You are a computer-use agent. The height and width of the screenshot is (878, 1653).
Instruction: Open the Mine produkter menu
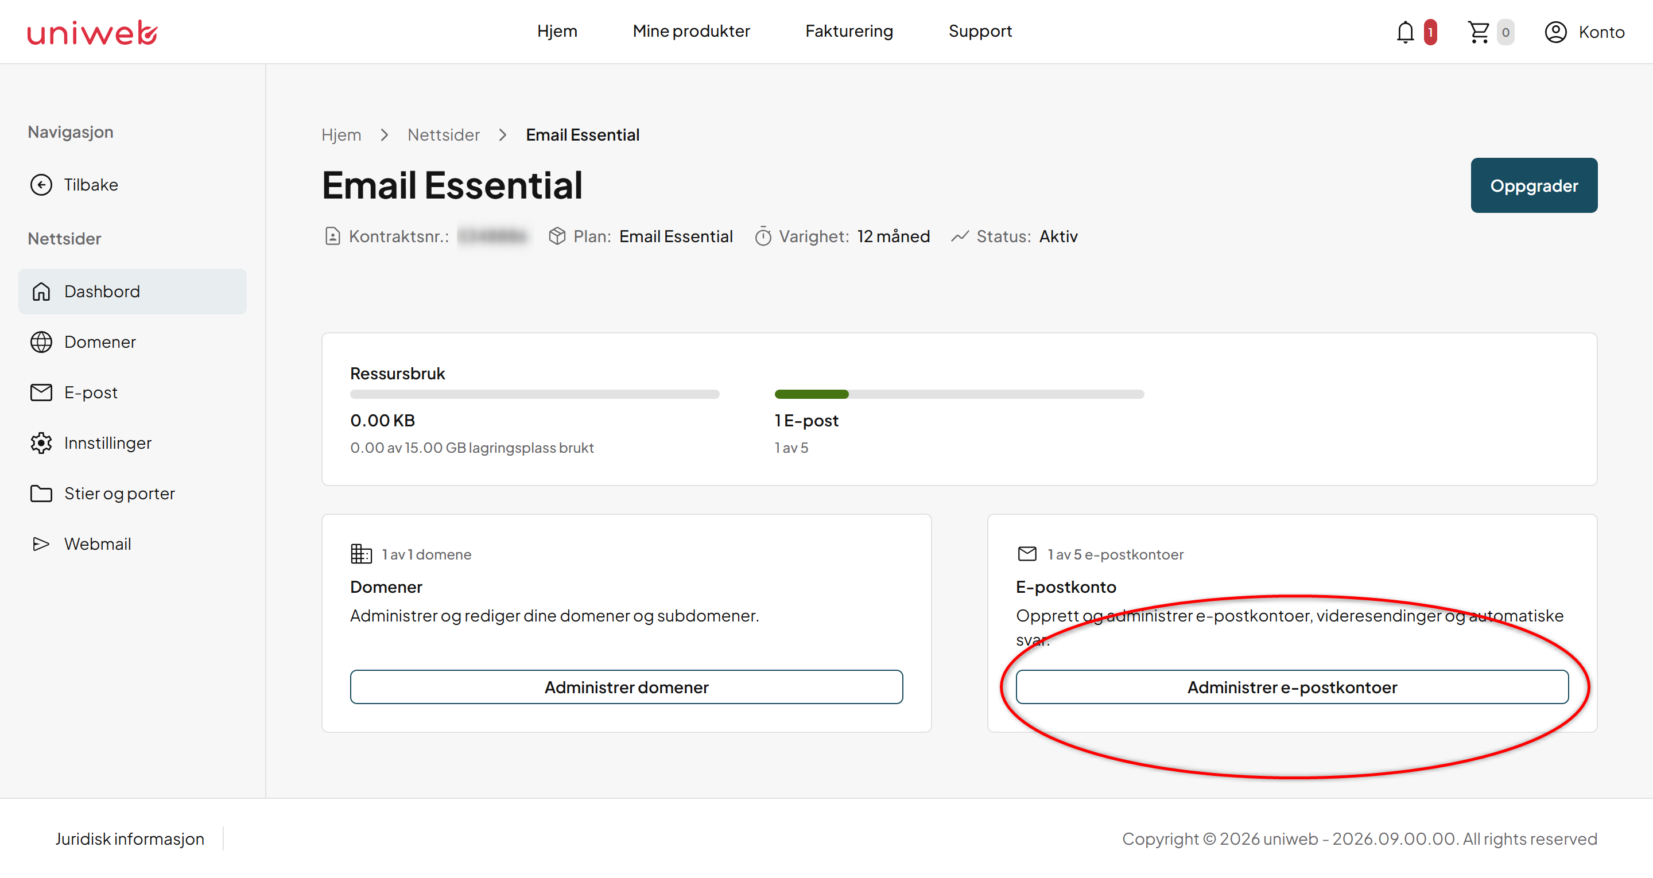point(691,31)
